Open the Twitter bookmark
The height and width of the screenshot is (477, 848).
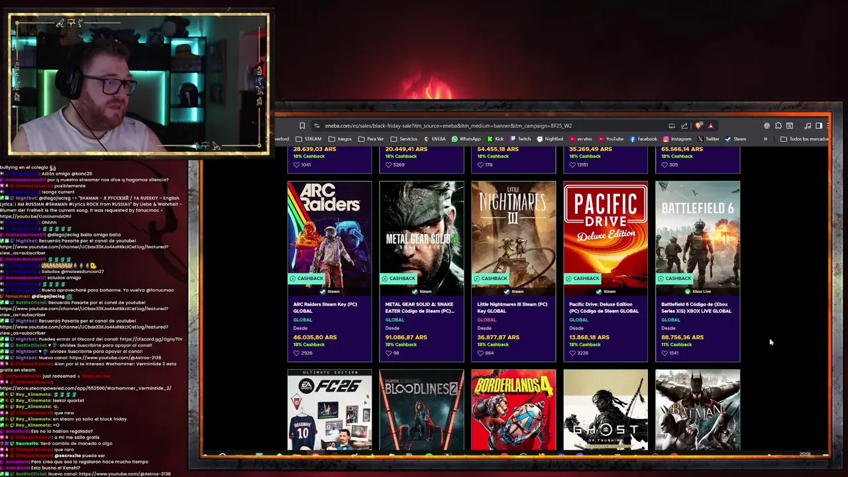coord(708,139)
